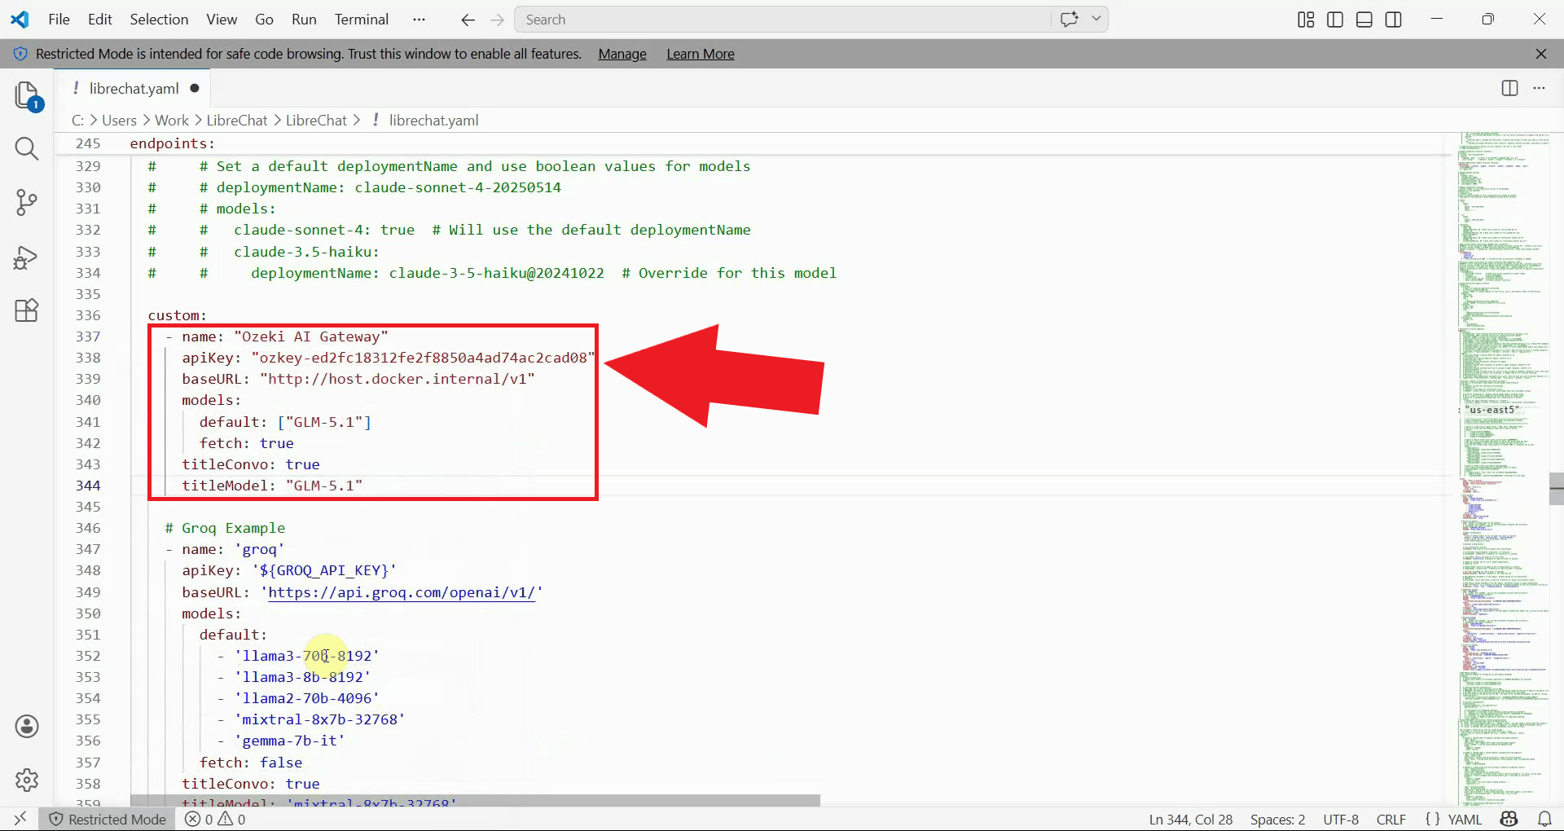Toggle the bottom panel visibility

click(1364, 19)
